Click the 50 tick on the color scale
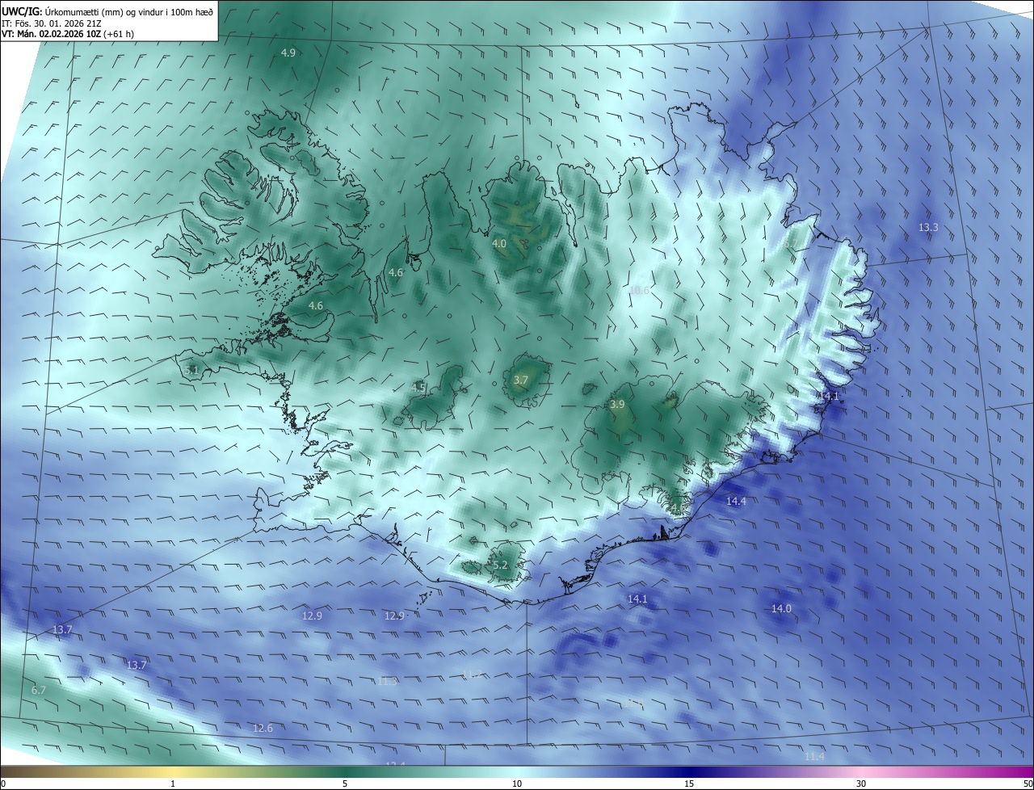Image resolution: width=1034 pixels, height=790 pixels. coord(1028,784)
